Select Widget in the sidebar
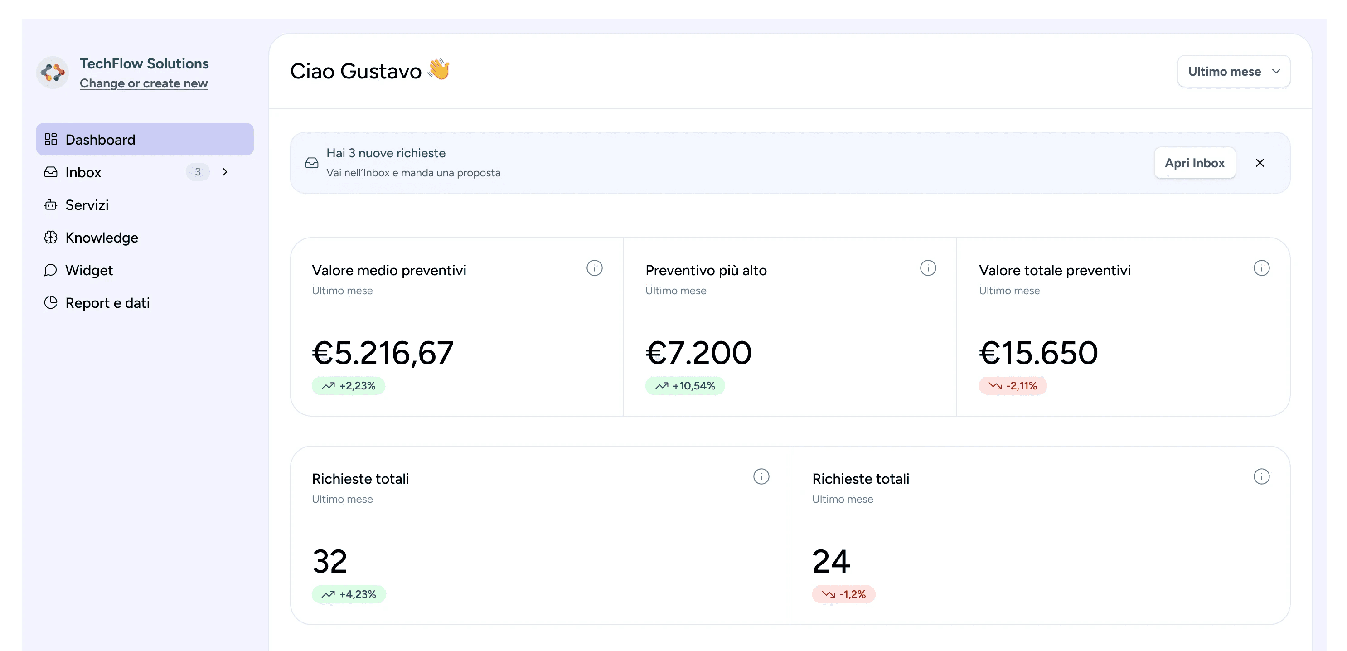This screenshot has height=651, width=1347. coord(89,270)
